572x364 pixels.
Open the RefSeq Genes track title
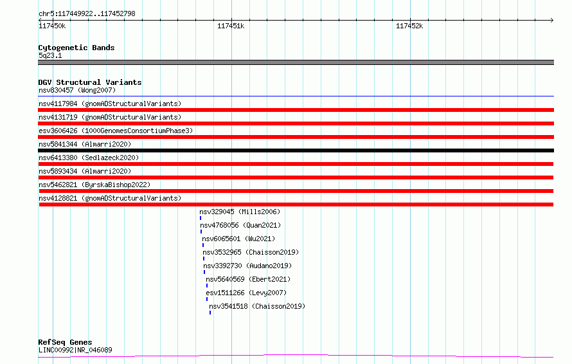pos(66,342)
